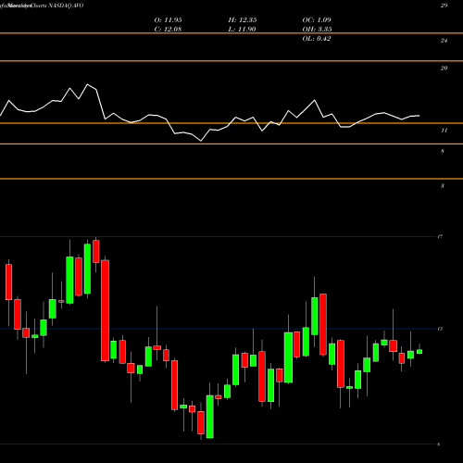Click the last green candle at chart end
The height and width of the screenshot is (463, 463).
[x=419, y=352]
